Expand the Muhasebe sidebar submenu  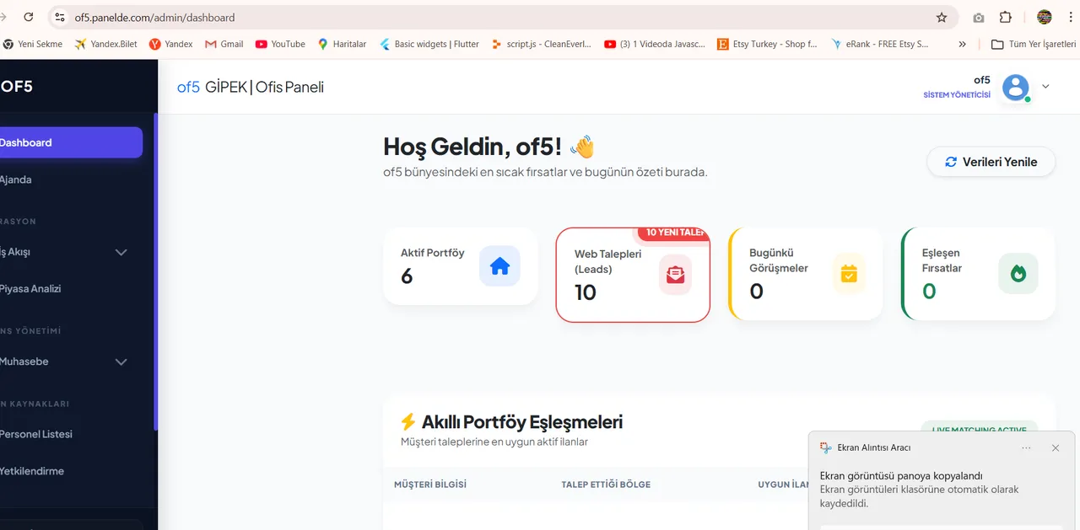(121, 361)
